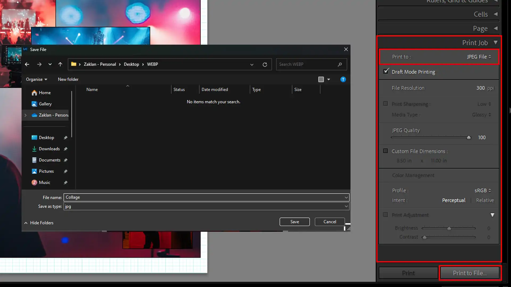Click the search magnifier icon
Image resolution: width=511 pixels, height=287 pixels.
(x=340, y=64)
